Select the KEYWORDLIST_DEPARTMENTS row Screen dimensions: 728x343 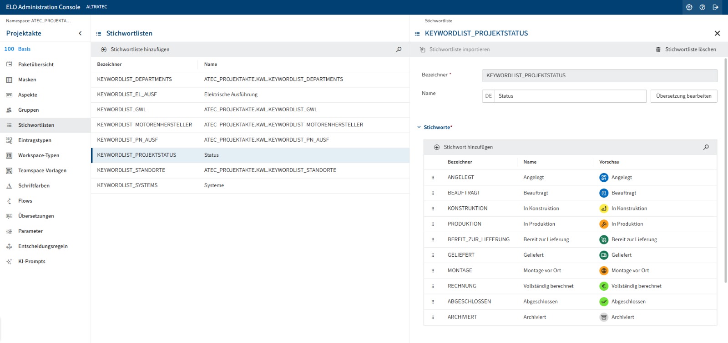(250, 80)
